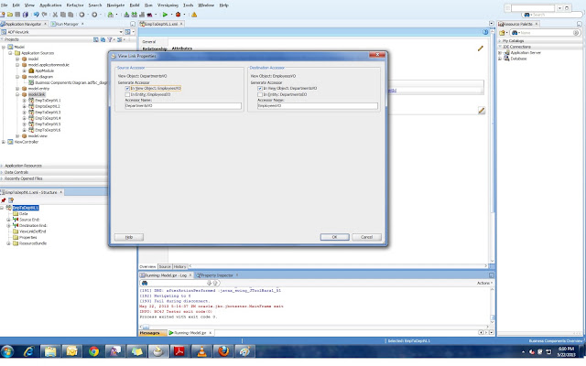Click the New gallery toolbar icon
Viewport: 586px width, 366px height.
tap(3, 15)
